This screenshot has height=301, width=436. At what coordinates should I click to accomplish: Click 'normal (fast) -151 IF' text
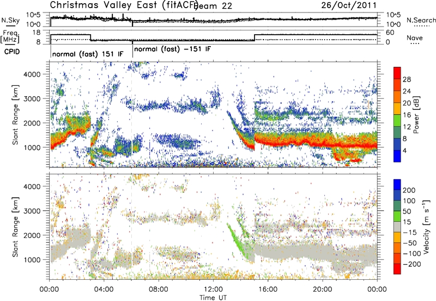172,49
